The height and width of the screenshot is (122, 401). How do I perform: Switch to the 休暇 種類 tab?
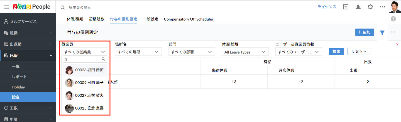(75, 19)
